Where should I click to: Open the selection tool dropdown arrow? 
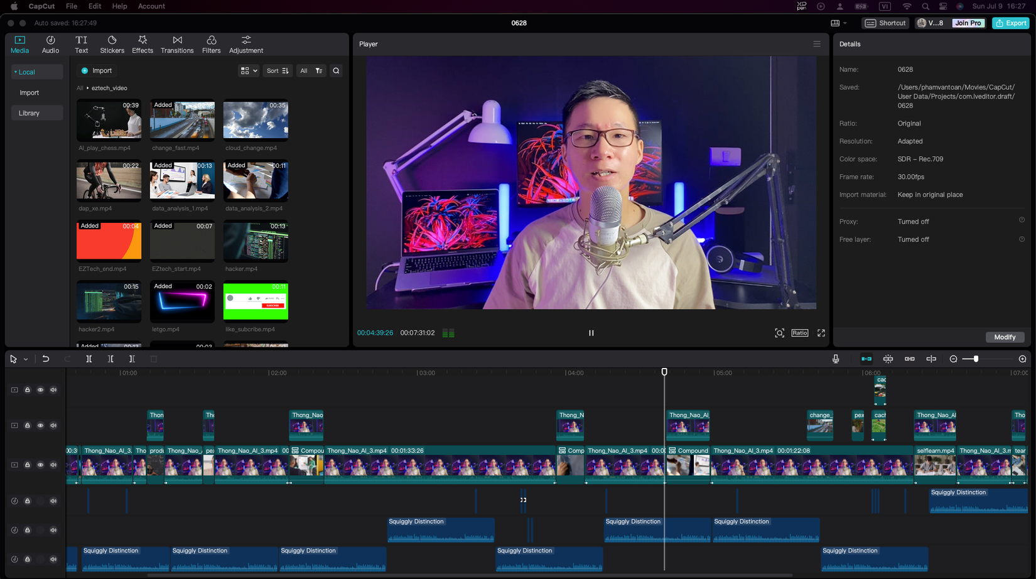[x=26, y=360]
